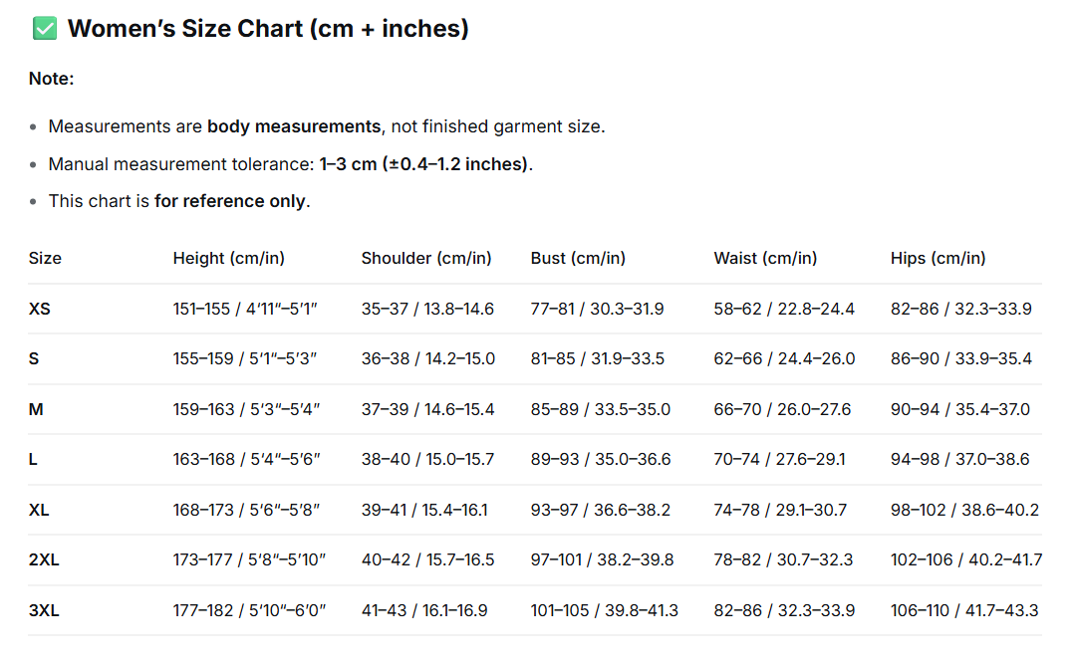Screen dimensions: 1076x662
Task: Click the bold 'body measurements' text
Action: [294, 126]
